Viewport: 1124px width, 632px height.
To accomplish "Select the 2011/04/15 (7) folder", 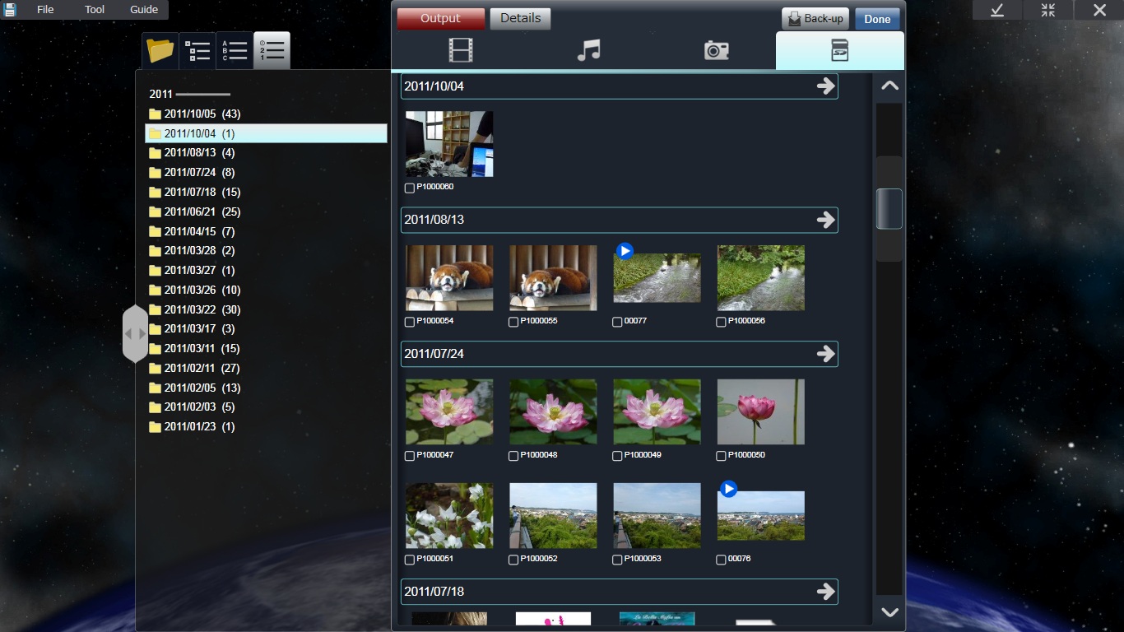I will coord(266,232).
